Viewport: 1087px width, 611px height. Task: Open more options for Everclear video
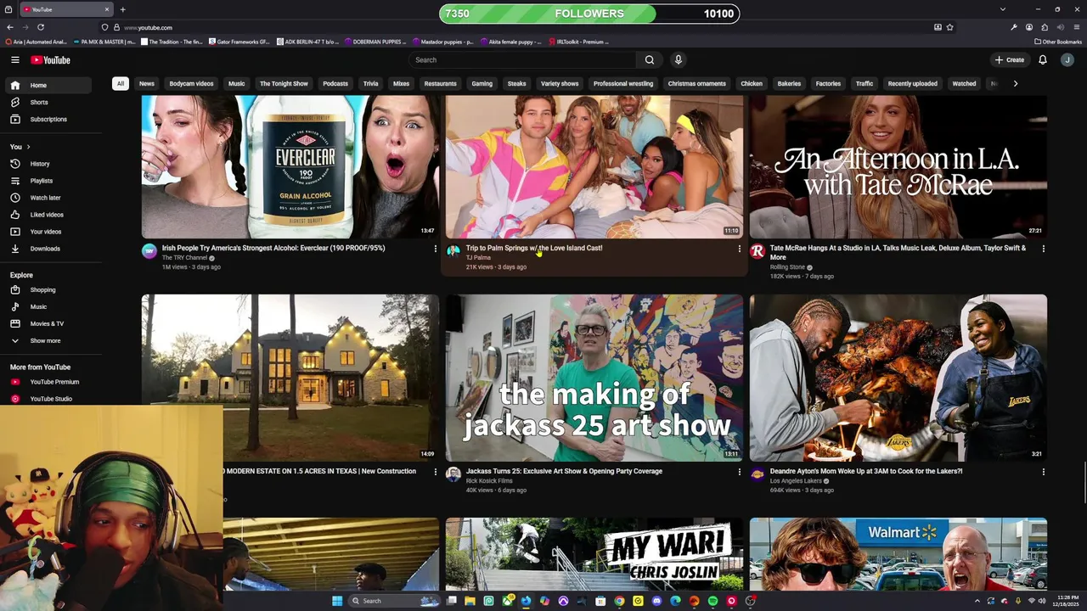click(436, 249)
